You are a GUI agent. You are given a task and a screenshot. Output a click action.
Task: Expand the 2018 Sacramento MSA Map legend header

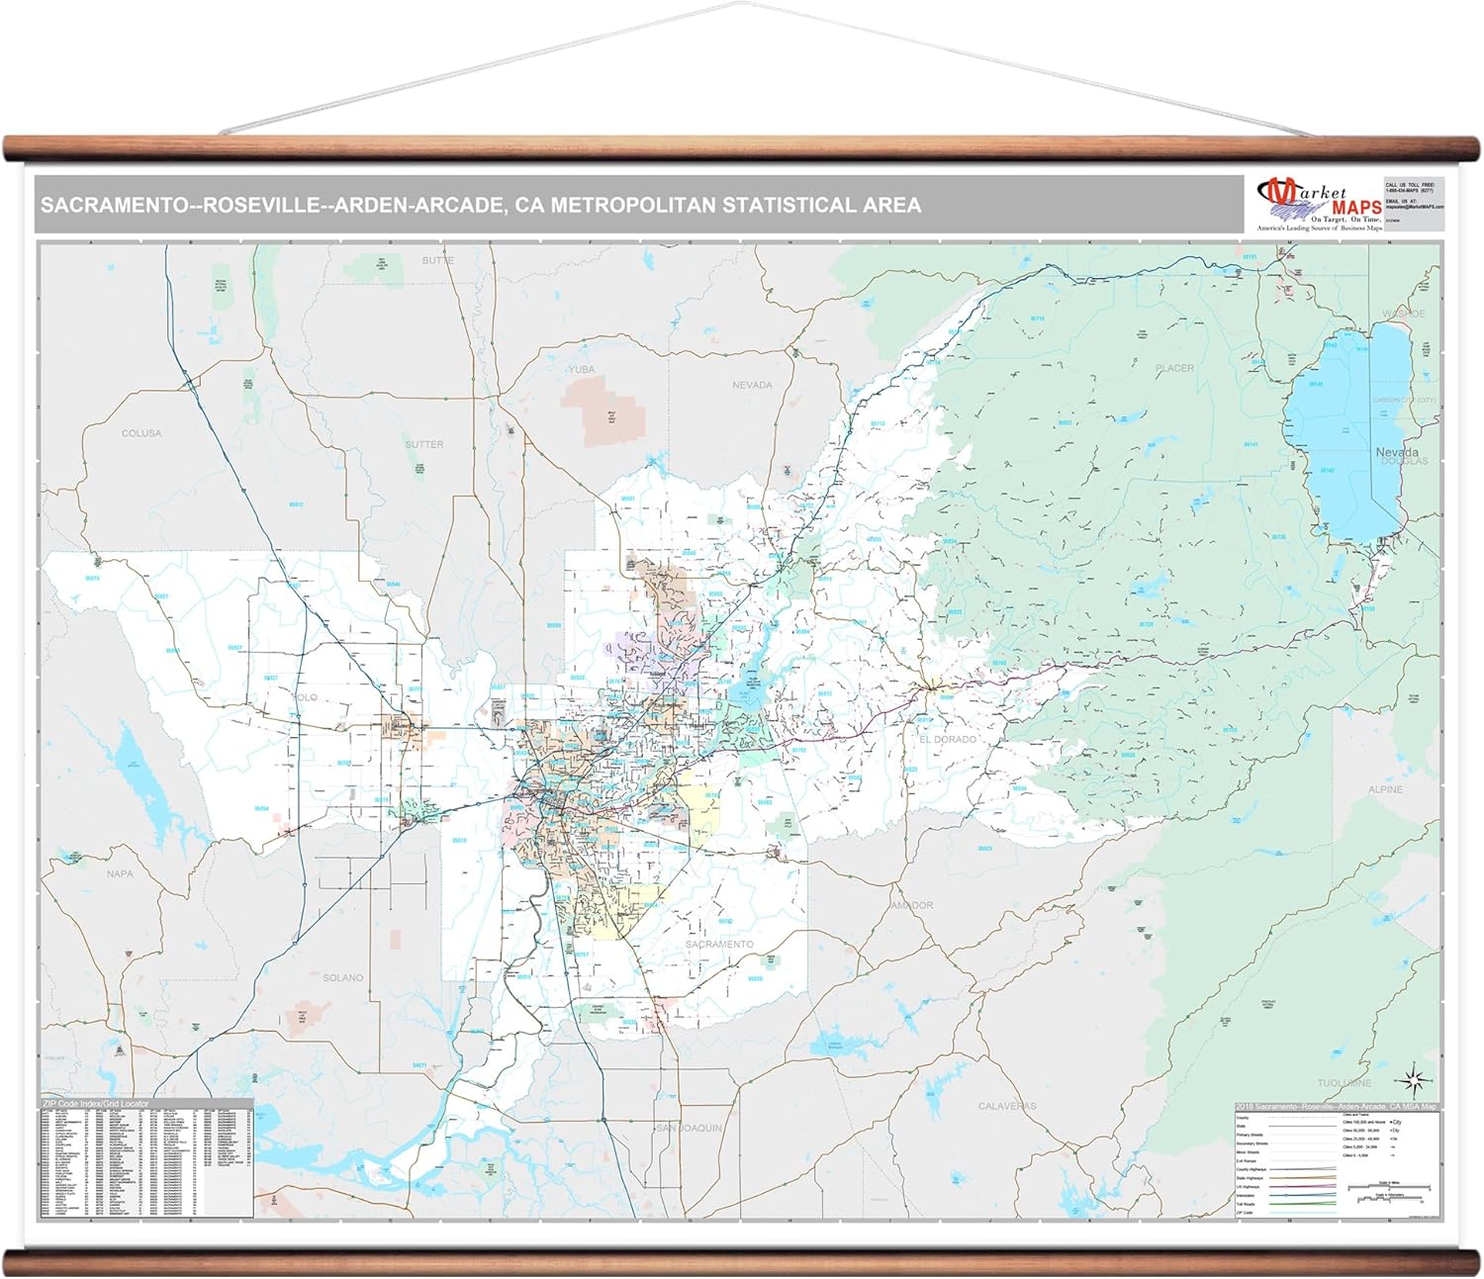pos(1336,1106)
